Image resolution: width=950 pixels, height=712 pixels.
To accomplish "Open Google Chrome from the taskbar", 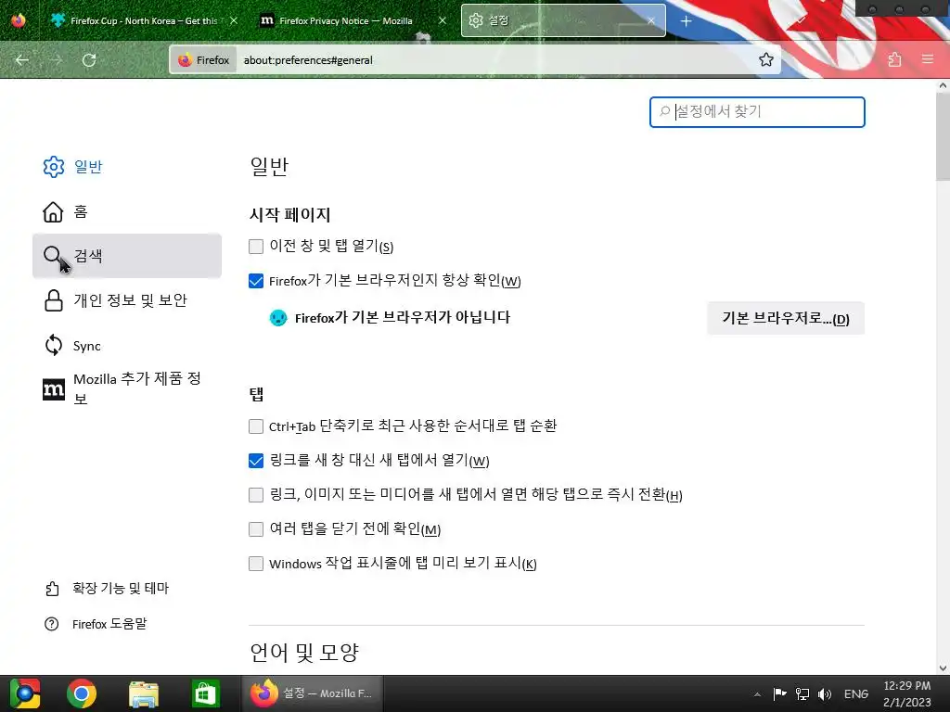I will [82, 693].
